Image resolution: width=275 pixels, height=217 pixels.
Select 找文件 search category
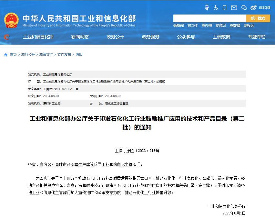click(192, 25)
